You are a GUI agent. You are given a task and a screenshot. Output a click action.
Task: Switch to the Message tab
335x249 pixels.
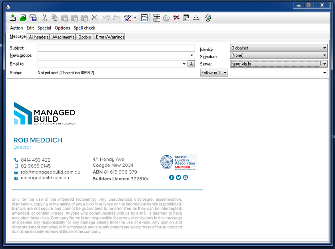[18, 36]
